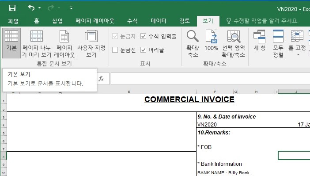Reset zoom with the 100% button
The height and width of the screenshot is (176, 310).
[212, 40]
